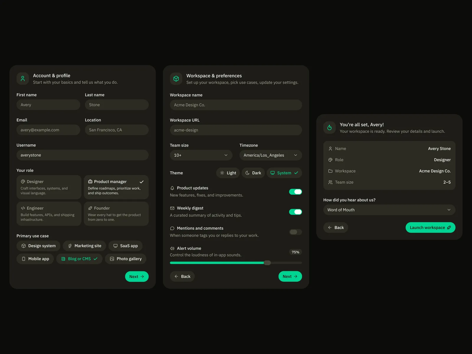Image resolution: width=472 pixels, height=354 pixels.
Task: Open the Word of Mouth dropdown
Action: [389, 210]
